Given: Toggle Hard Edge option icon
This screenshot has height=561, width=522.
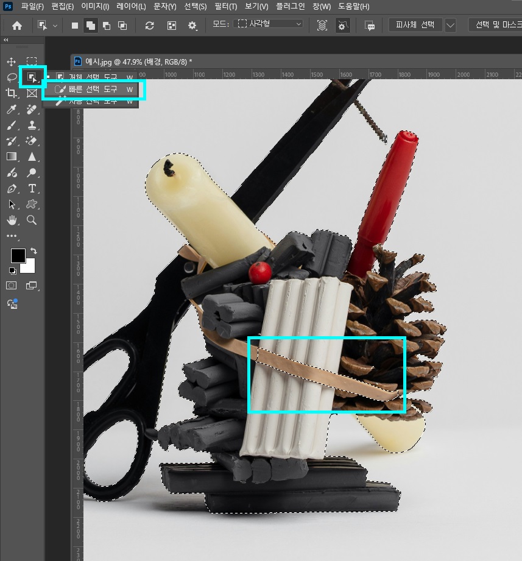Looking at the screenshot, I should 342,26.
